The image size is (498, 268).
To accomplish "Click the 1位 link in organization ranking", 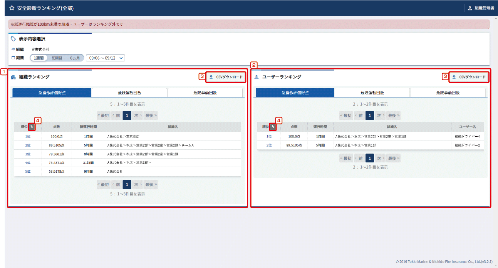I will coord(28,136).
